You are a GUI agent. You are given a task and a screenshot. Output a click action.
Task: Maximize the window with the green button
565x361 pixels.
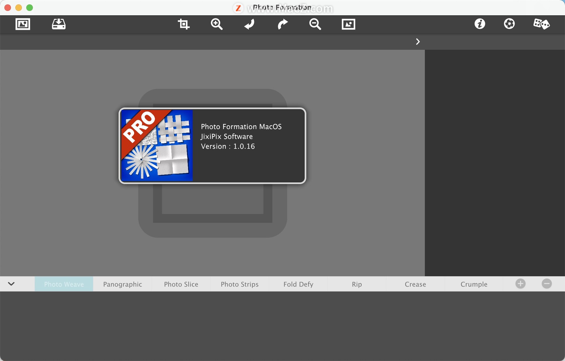click(29, 8)
